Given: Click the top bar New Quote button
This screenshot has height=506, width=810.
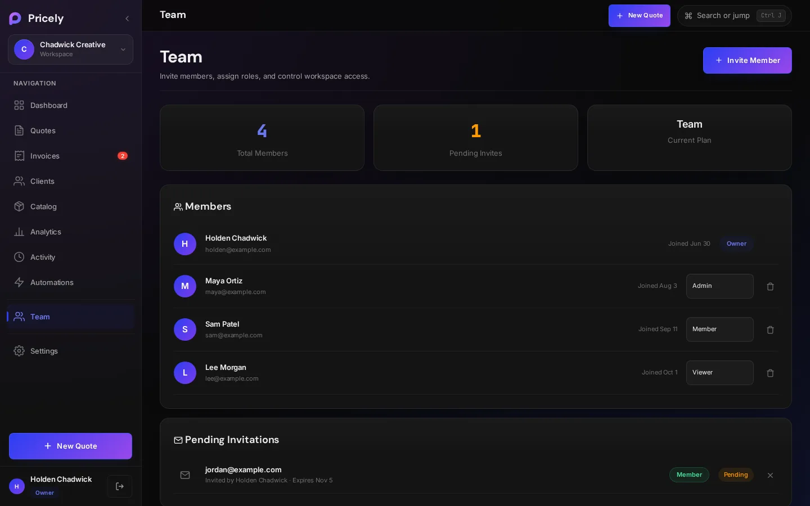Looking at the screenshot, I should click(639, 16).
